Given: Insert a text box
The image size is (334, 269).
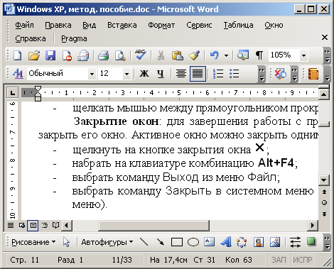Looking at the screenshot, I should (209, 242).
